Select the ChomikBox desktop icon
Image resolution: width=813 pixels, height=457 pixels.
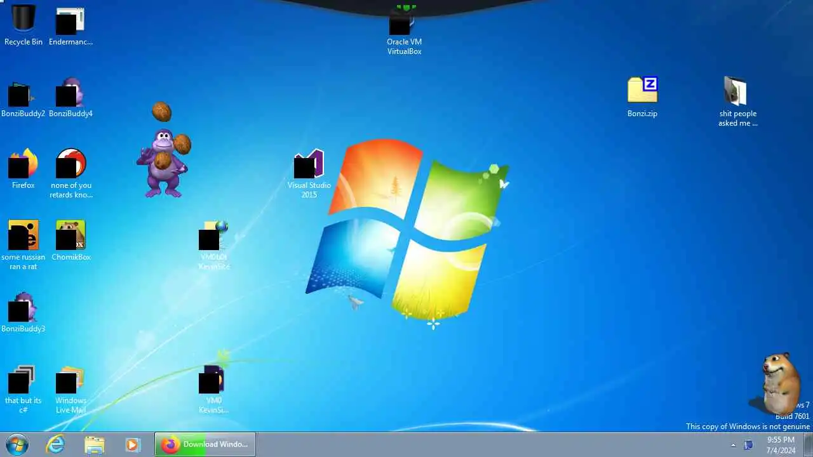[x=71, y=241]
